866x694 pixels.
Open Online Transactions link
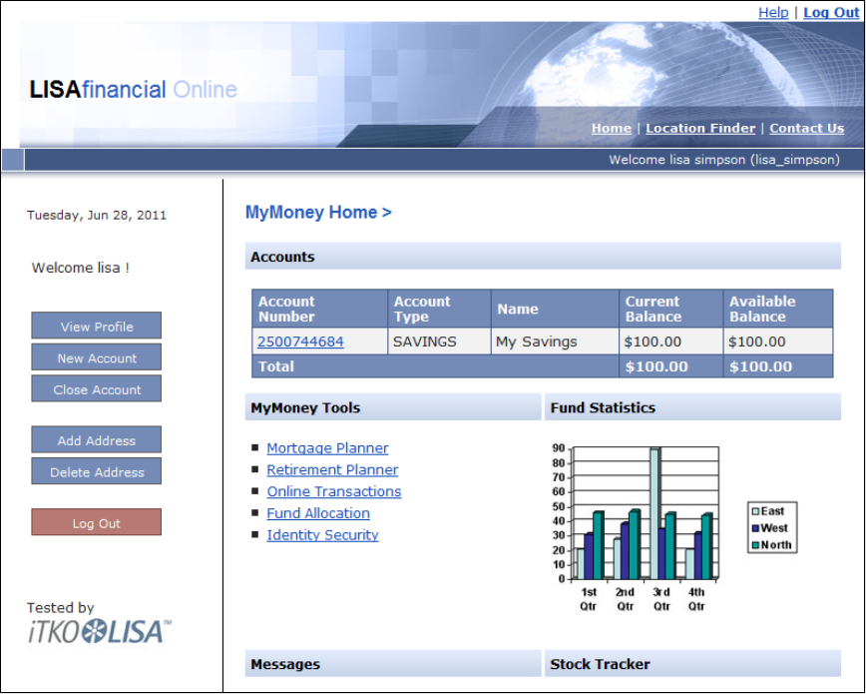pos(334,491)
